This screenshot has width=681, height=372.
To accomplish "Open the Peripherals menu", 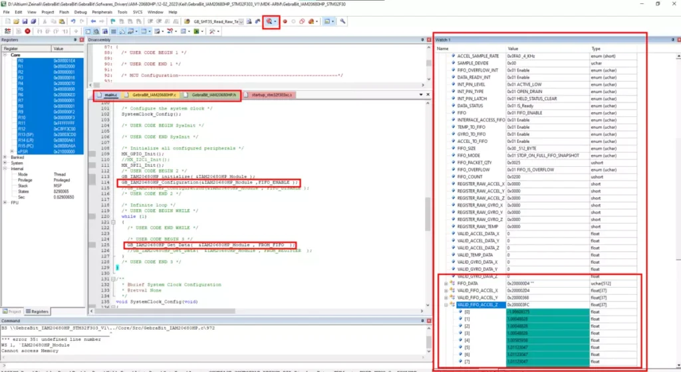I will tap(102, 12).
